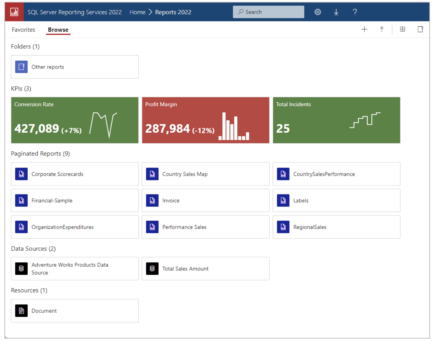Open the settings gear menu
This screenshot has width=435, height=343.
(x=317, y=12)
